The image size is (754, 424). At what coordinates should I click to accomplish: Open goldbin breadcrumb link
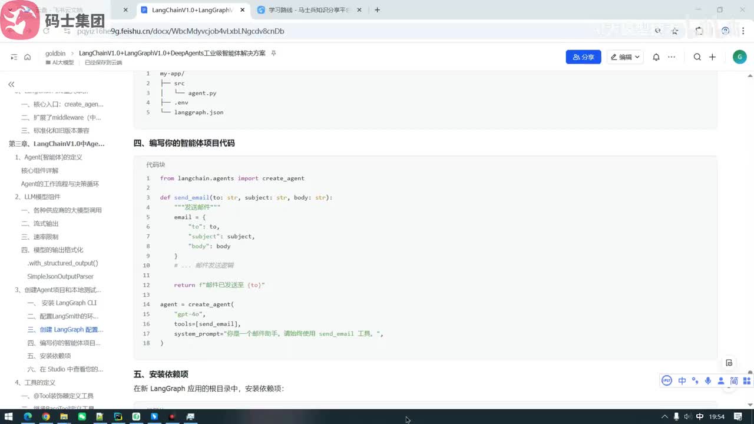55,53
